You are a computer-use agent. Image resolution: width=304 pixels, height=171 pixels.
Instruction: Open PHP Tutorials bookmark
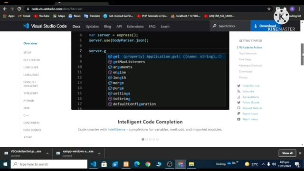pyautogui.click(x=152, y=16)
